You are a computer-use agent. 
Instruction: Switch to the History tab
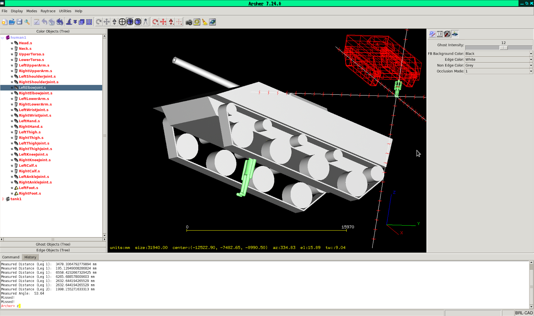coord(30,257)
